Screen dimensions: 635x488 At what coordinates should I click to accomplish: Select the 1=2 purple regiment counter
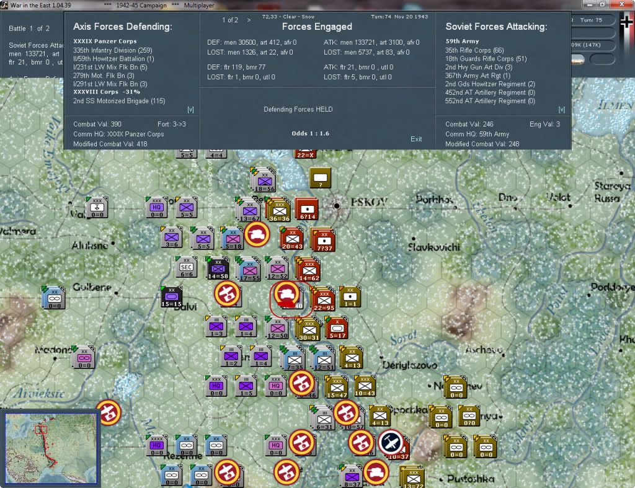pos(231,357)
